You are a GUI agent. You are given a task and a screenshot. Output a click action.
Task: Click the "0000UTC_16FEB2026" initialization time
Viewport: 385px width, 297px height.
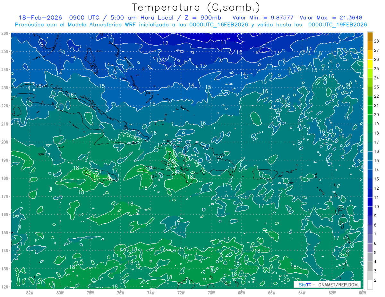(219, 25)
